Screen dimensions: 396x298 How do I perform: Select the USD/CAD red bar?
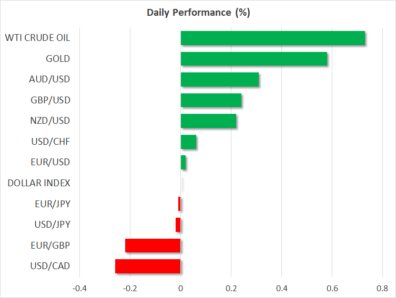[148, 266]
